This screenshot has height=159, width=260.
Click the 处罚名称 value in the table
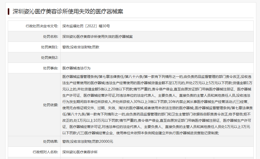click(97, 37)
